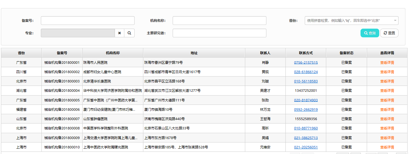411x154 pixels.
Task: Click phone link 028-61866124
Action: (306, 72)
